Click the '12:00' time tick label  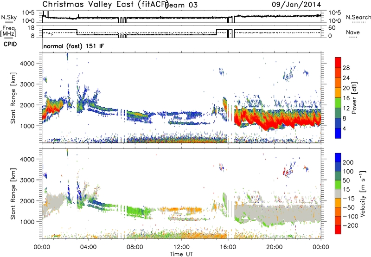[x=181, y=247]
